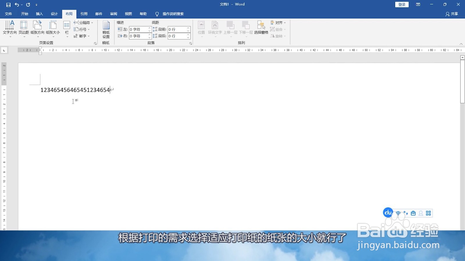Click the 段前 spacing before field
The width and height of the screenshot is (465, 261).
177,29
